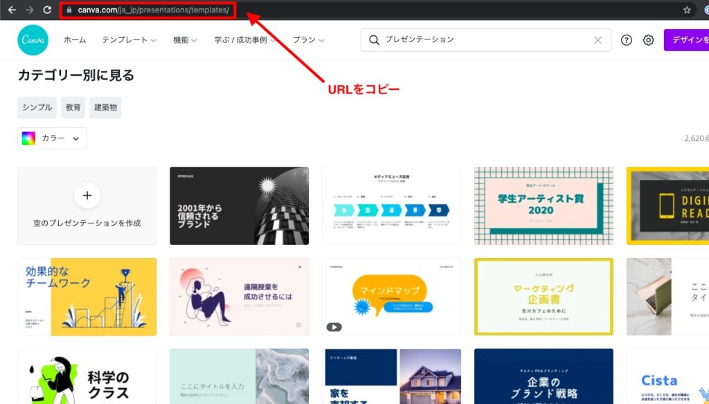The width and height of the screenshot is (709, 404).
Task: Open the 効果的なチームワーク template
Action: tap(87, 297)
